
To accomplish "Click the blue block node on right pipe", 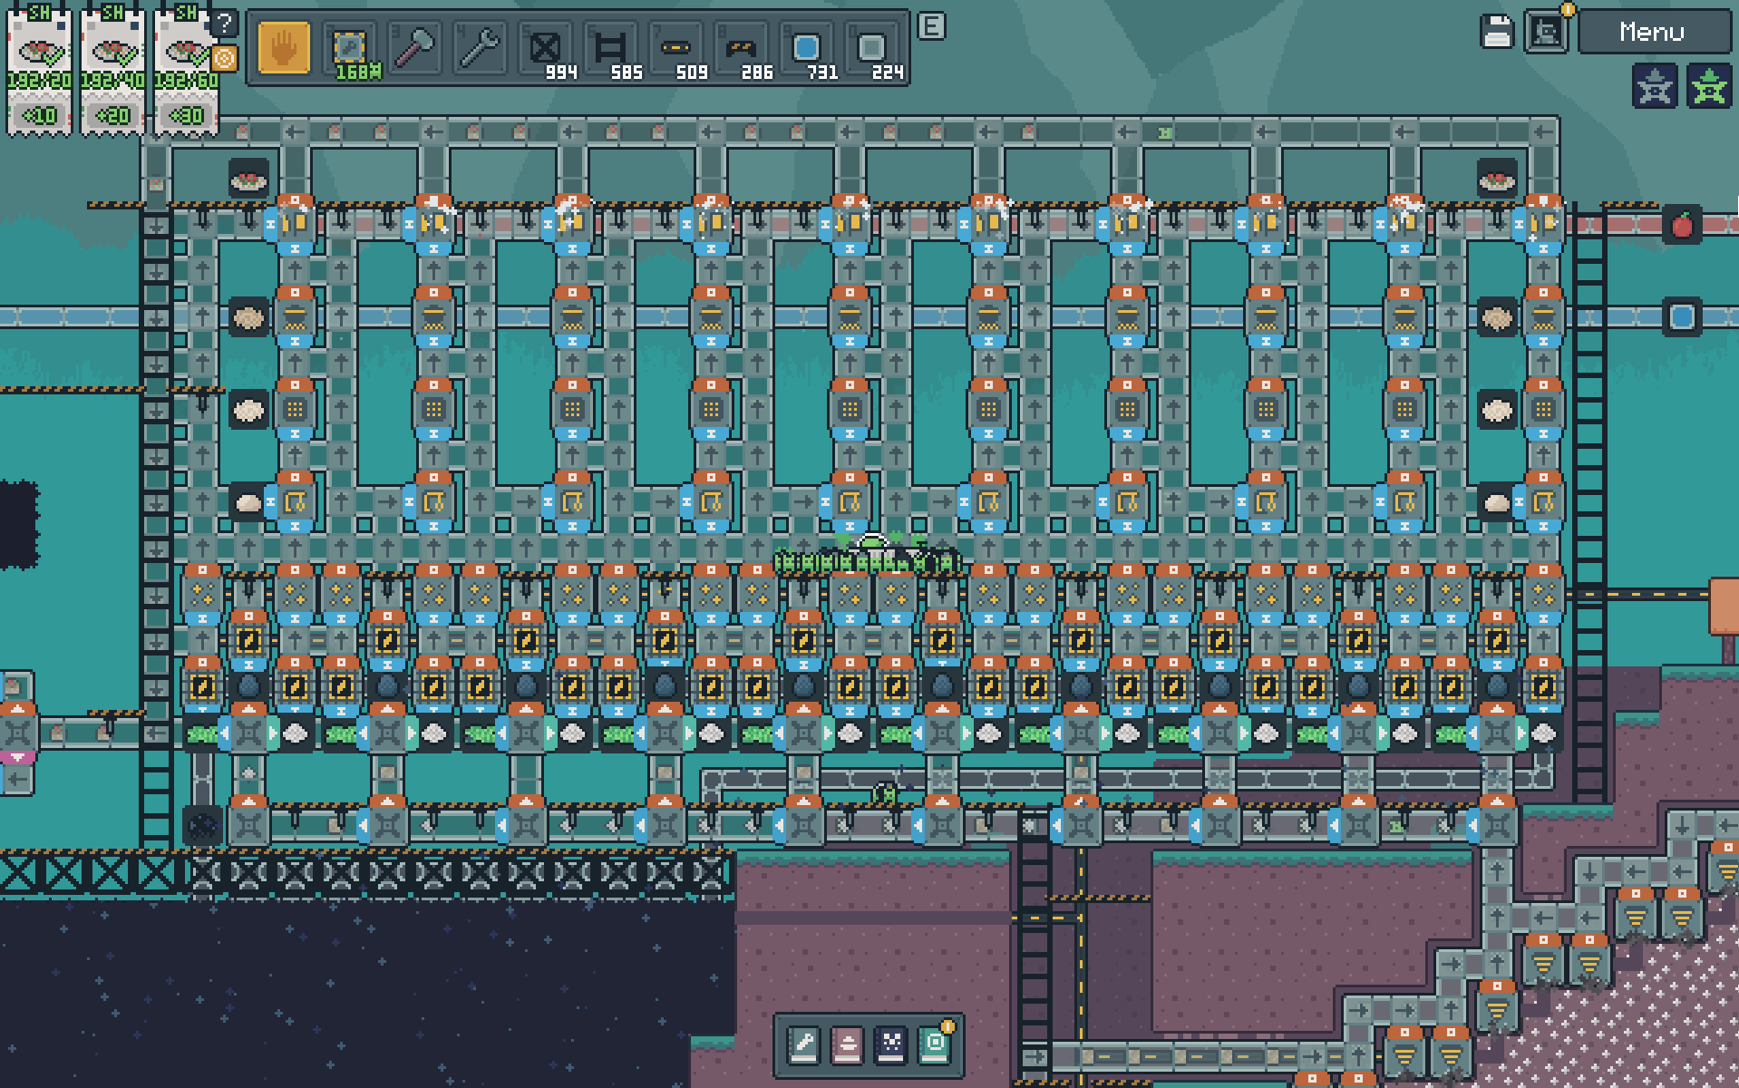I will pos(1682,316).
